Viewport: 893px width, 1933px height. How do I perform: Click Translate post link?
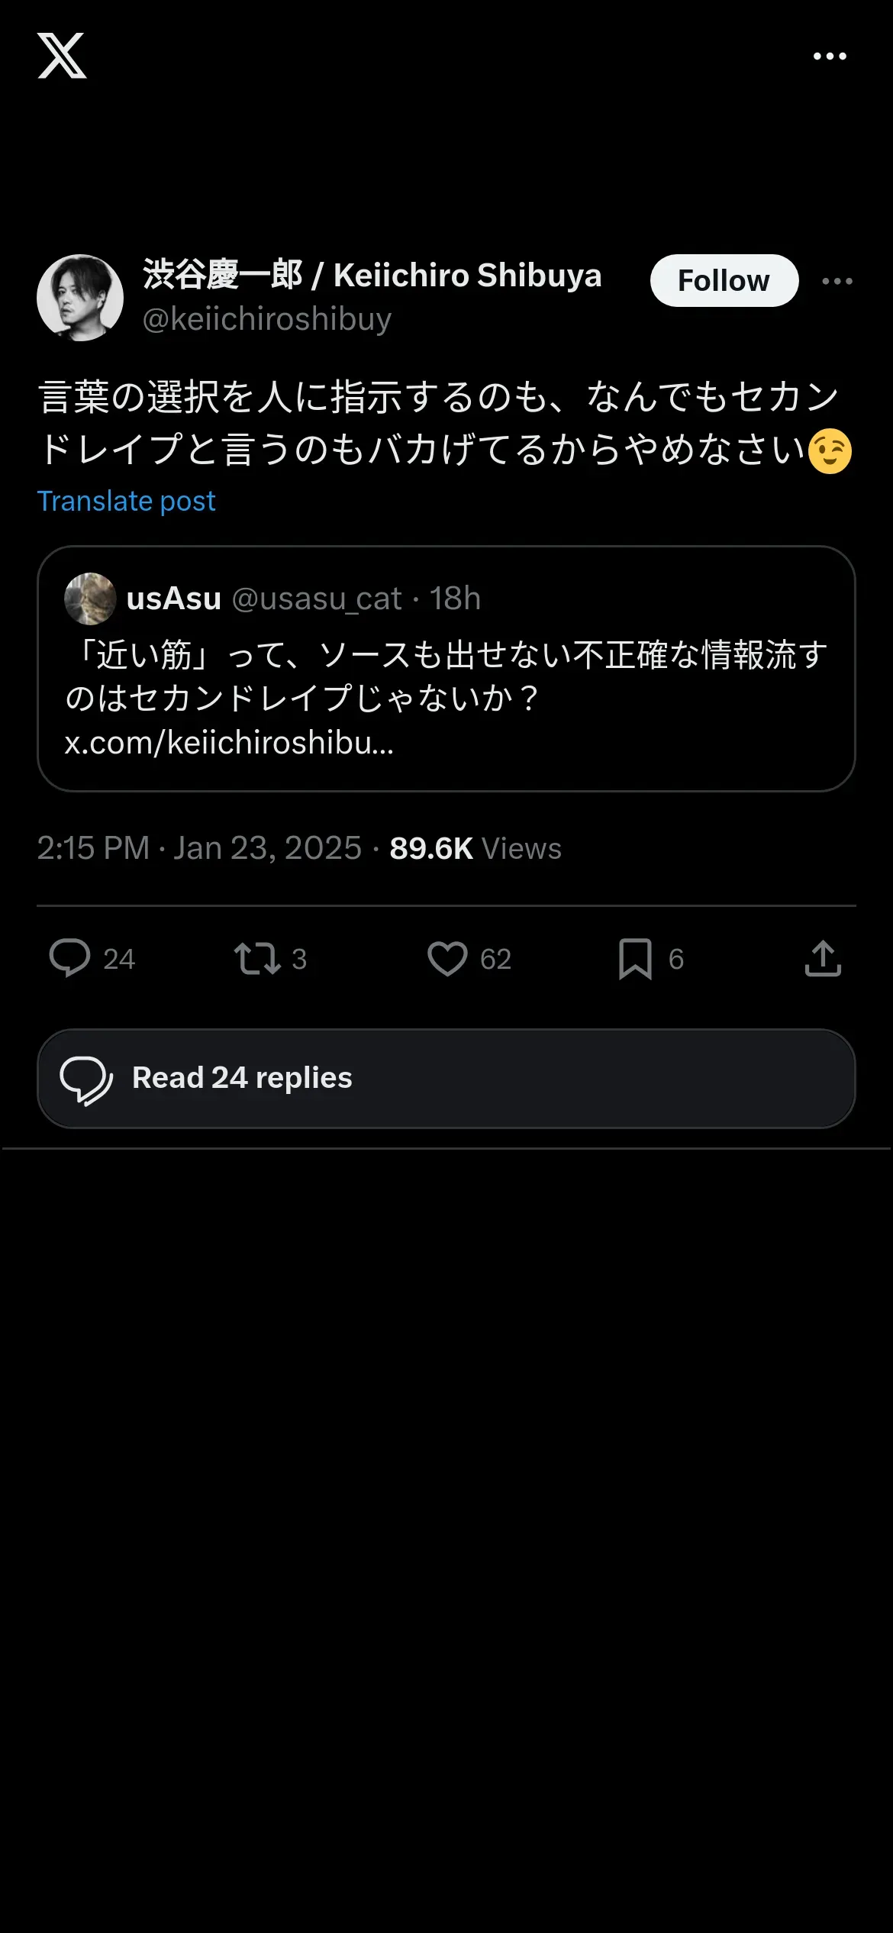coord(127,502)
